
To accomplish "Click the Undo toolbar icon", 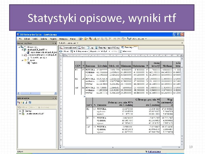I will click(115, 39).
